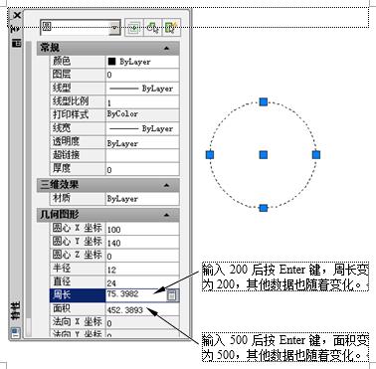Click the Toggle PICKADD value icon

tap(134, 28)
